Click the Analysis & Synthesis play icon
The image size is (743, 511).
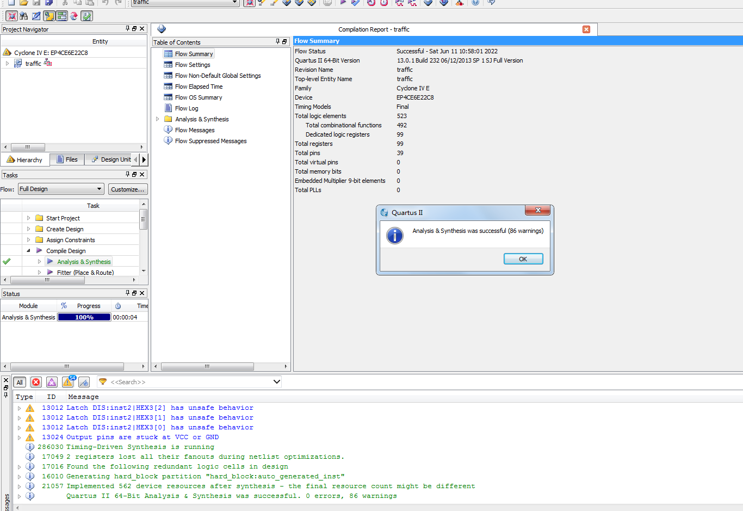tap(50, 262)
